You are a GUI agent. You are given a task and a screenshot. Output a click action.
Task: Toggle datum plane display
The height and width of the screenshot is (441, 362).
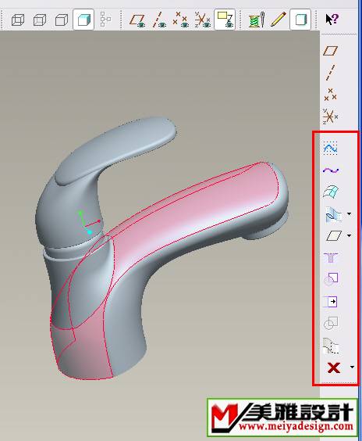pos(137,20)
